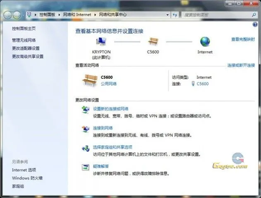Click the 连接到网络 link
This screenshot has height=198, width=261.
coord(103,128)
